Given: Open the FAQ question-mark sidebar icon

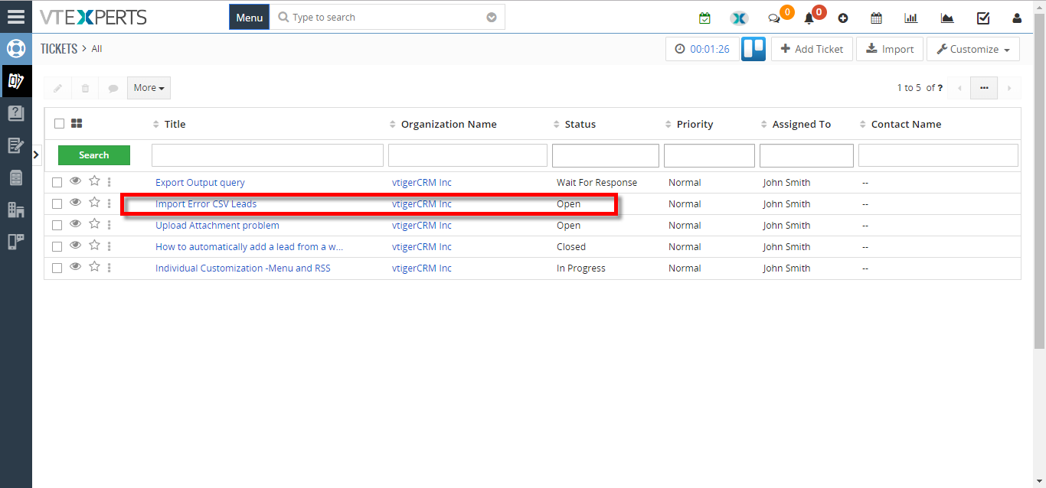Looking at the screenshot, I should (16, 113).
